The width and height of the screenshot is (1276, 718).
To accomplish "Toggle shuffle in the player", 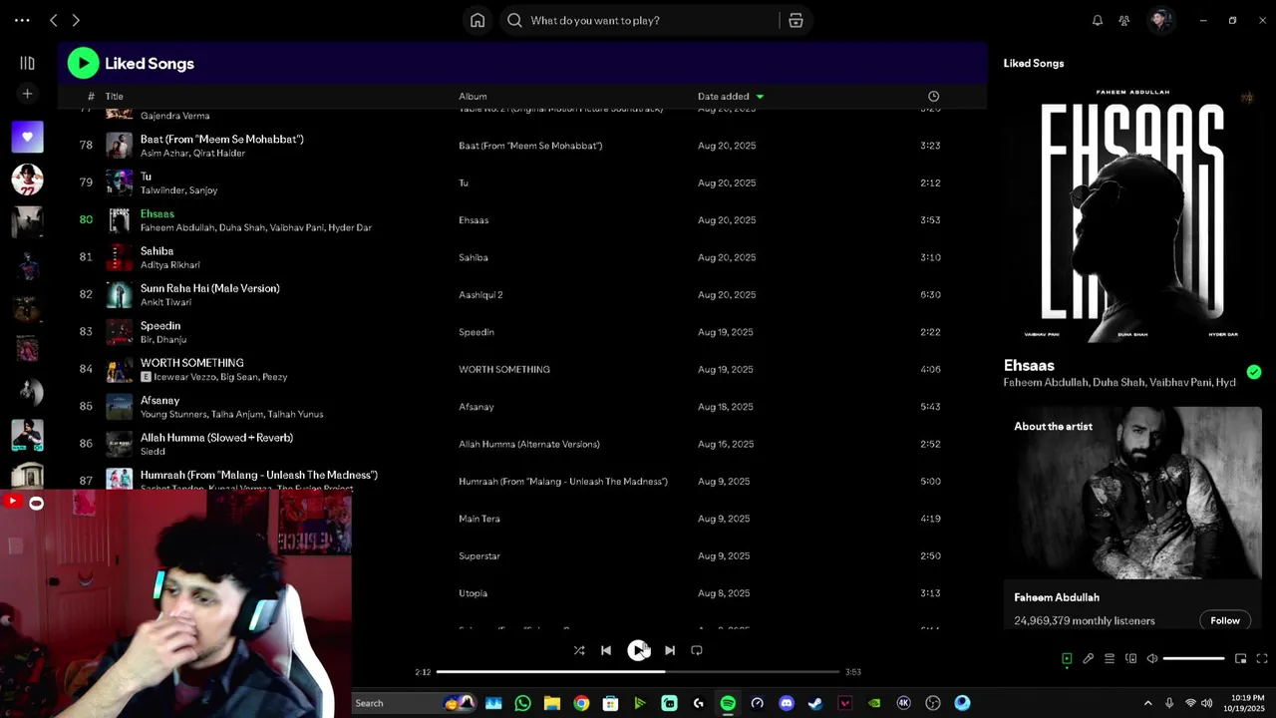I will pos(579,650).
